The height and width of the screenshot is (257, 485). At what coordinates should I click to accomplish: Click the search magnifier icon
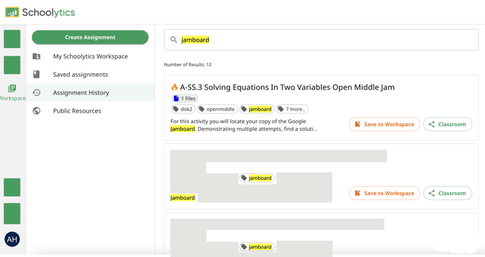[x=174, y=39]
